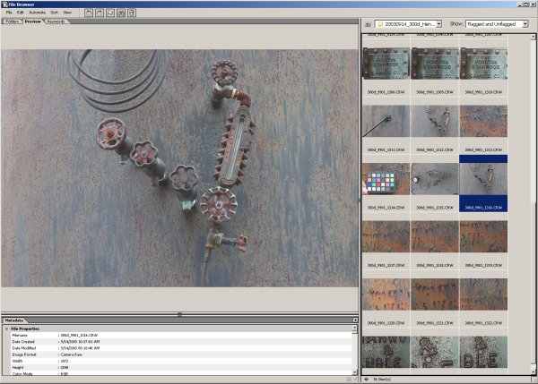Switch to the Keywords tab
The image size is (538, 384).
point(56,21)
